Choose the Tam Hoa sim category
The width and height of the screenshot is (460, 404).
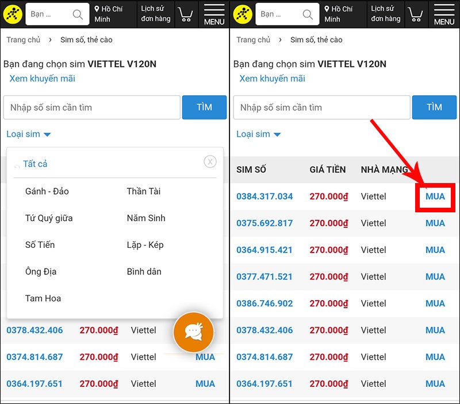click(x=43, y=298)
